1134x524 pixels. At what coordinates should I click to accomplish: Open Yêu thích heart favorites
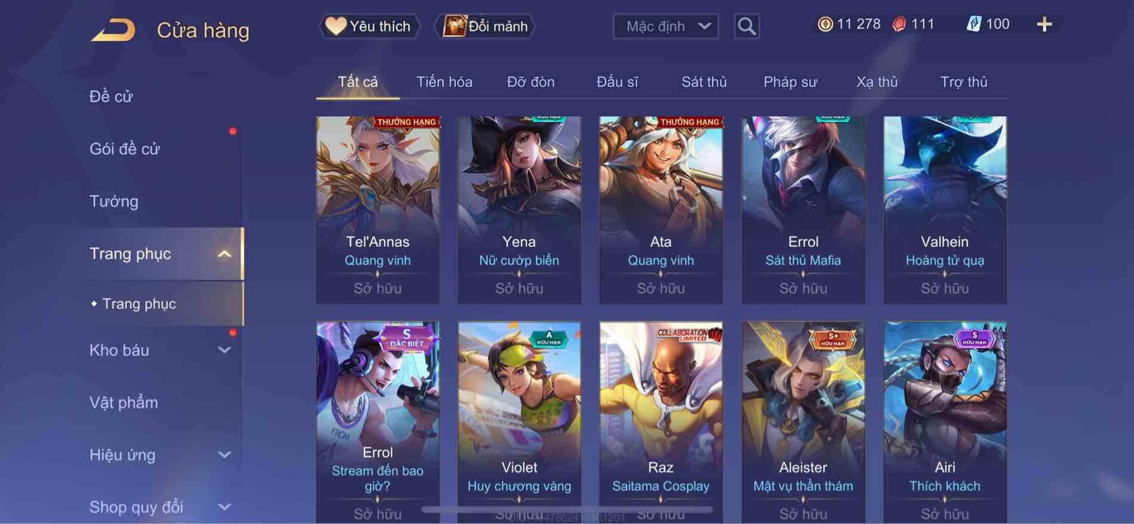(x=369, y=26)
